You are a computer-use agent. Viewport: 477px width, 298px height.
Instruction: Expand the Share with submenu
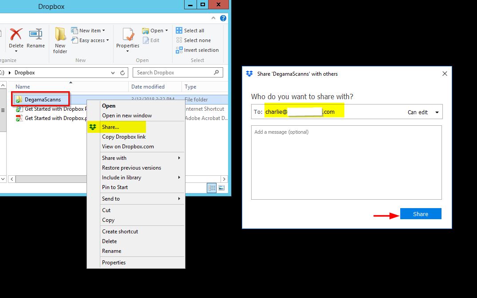coord(136,158)
